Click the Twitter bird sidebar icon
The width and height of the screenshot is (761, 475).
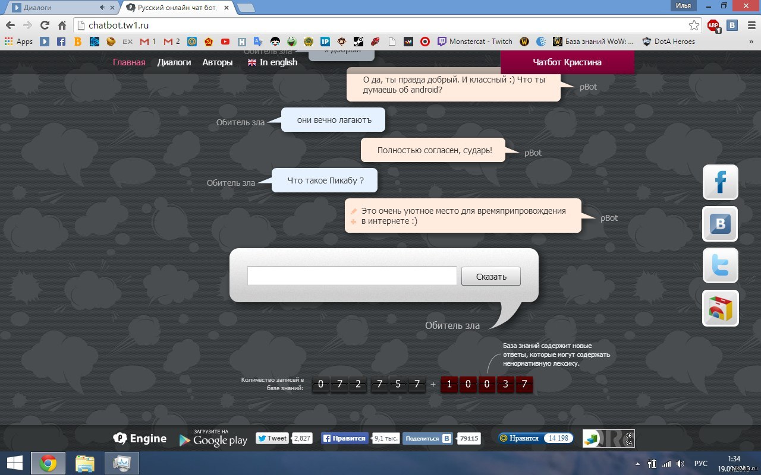click(720, 265)
